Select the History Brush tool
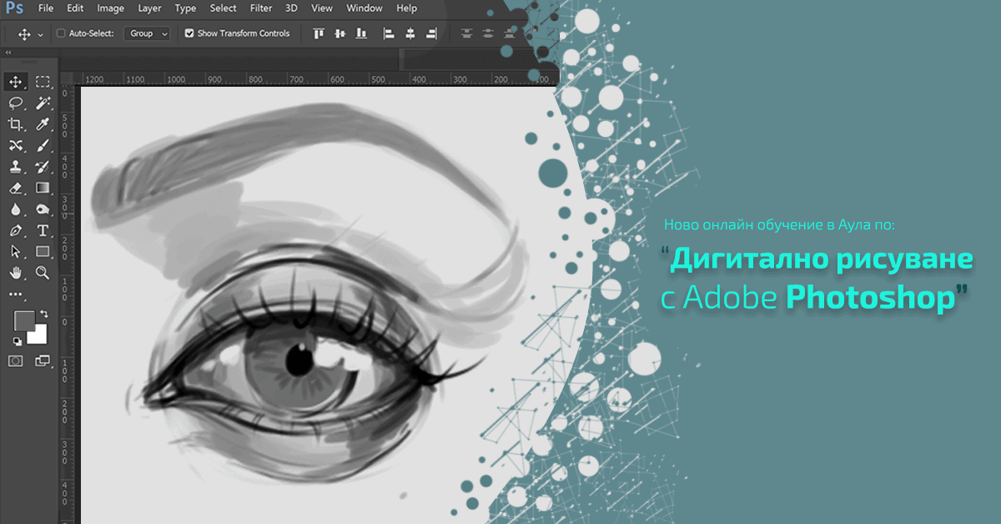The height and width of the screenshot is (524, 1001). pos(43,167)
